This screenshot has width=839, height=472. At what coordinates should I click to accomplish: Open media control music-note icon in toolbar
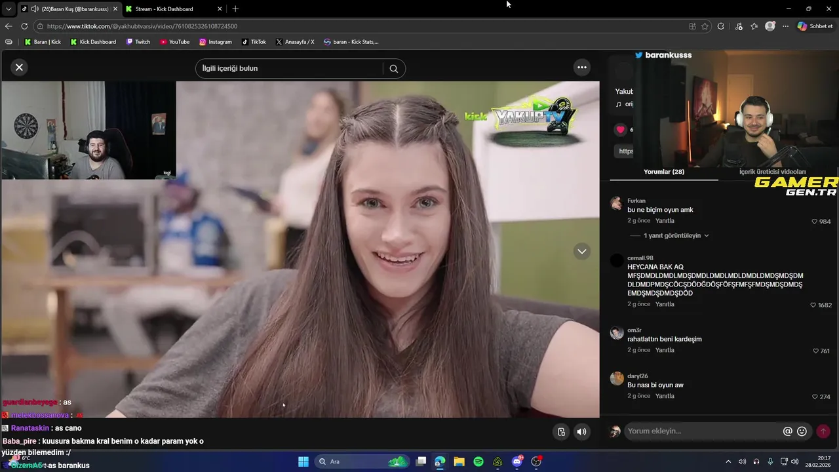click(739, 26)
